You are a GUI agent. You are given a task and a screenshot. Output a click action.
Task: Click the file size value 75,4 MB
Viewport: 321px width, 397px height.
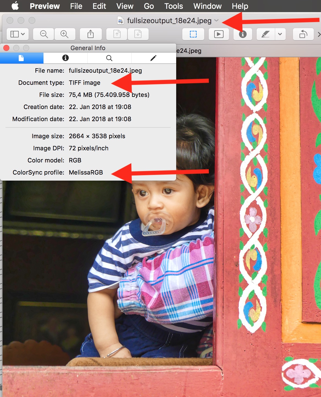(x=109, y=95)
